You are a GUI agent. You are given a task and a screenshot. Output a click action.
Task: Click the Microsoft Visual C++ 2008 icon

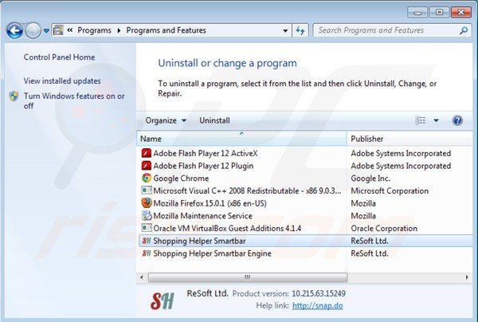pos(147,190)
